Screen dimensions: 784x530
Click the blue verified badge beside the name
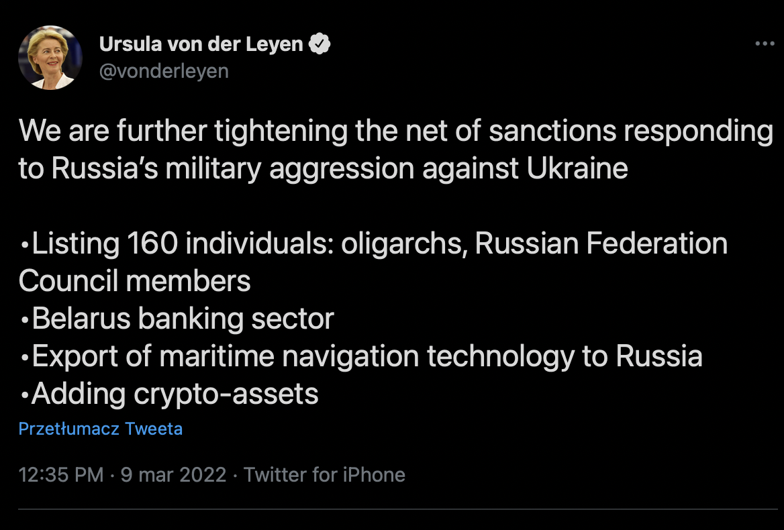320,44
